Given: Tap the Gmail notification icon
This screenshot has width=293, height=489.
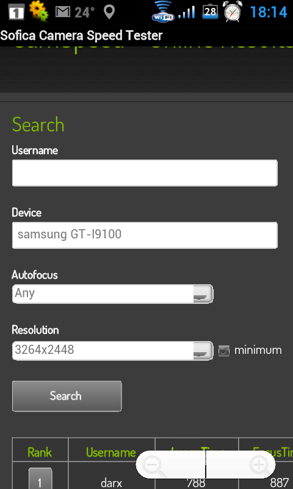Looking at the screenshot, I should point(63,12).
